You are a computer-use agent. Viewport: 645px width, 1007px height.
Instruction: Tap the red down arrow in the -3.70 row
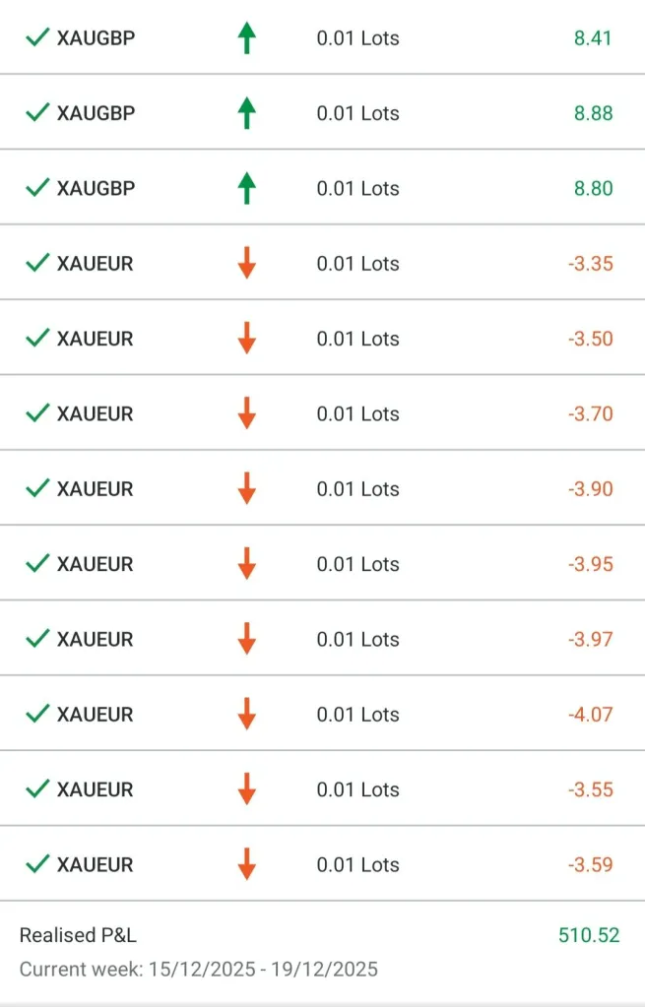[x=246, y=413]
